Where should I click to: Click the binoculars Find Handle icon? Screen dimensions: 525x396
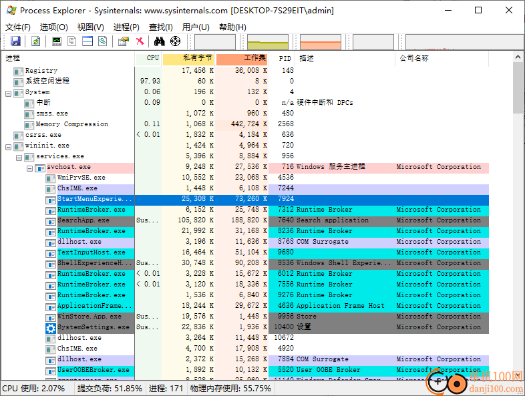coord(160,41)
